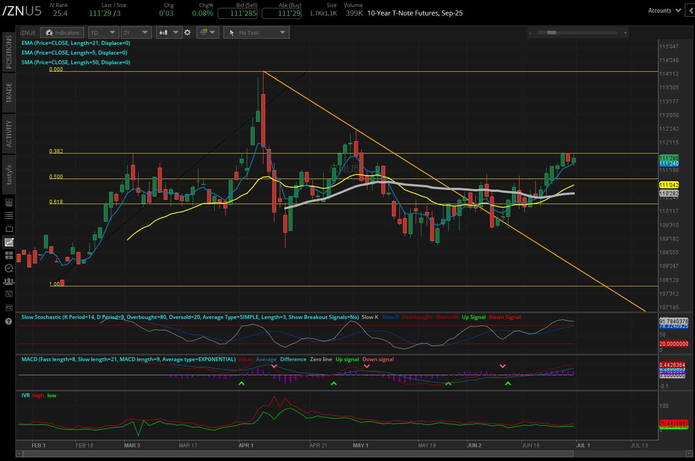Image resolution: width=695 pixels, height=461 pixels.
Task: Click the 111'290 price axis tag
Action: pyautogui.click(x=669, y=158)
